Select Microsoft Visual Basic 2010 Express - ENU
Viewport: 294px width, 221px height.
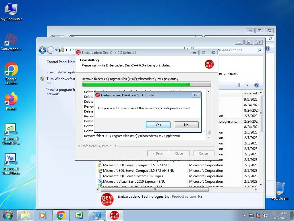point(134,181)
